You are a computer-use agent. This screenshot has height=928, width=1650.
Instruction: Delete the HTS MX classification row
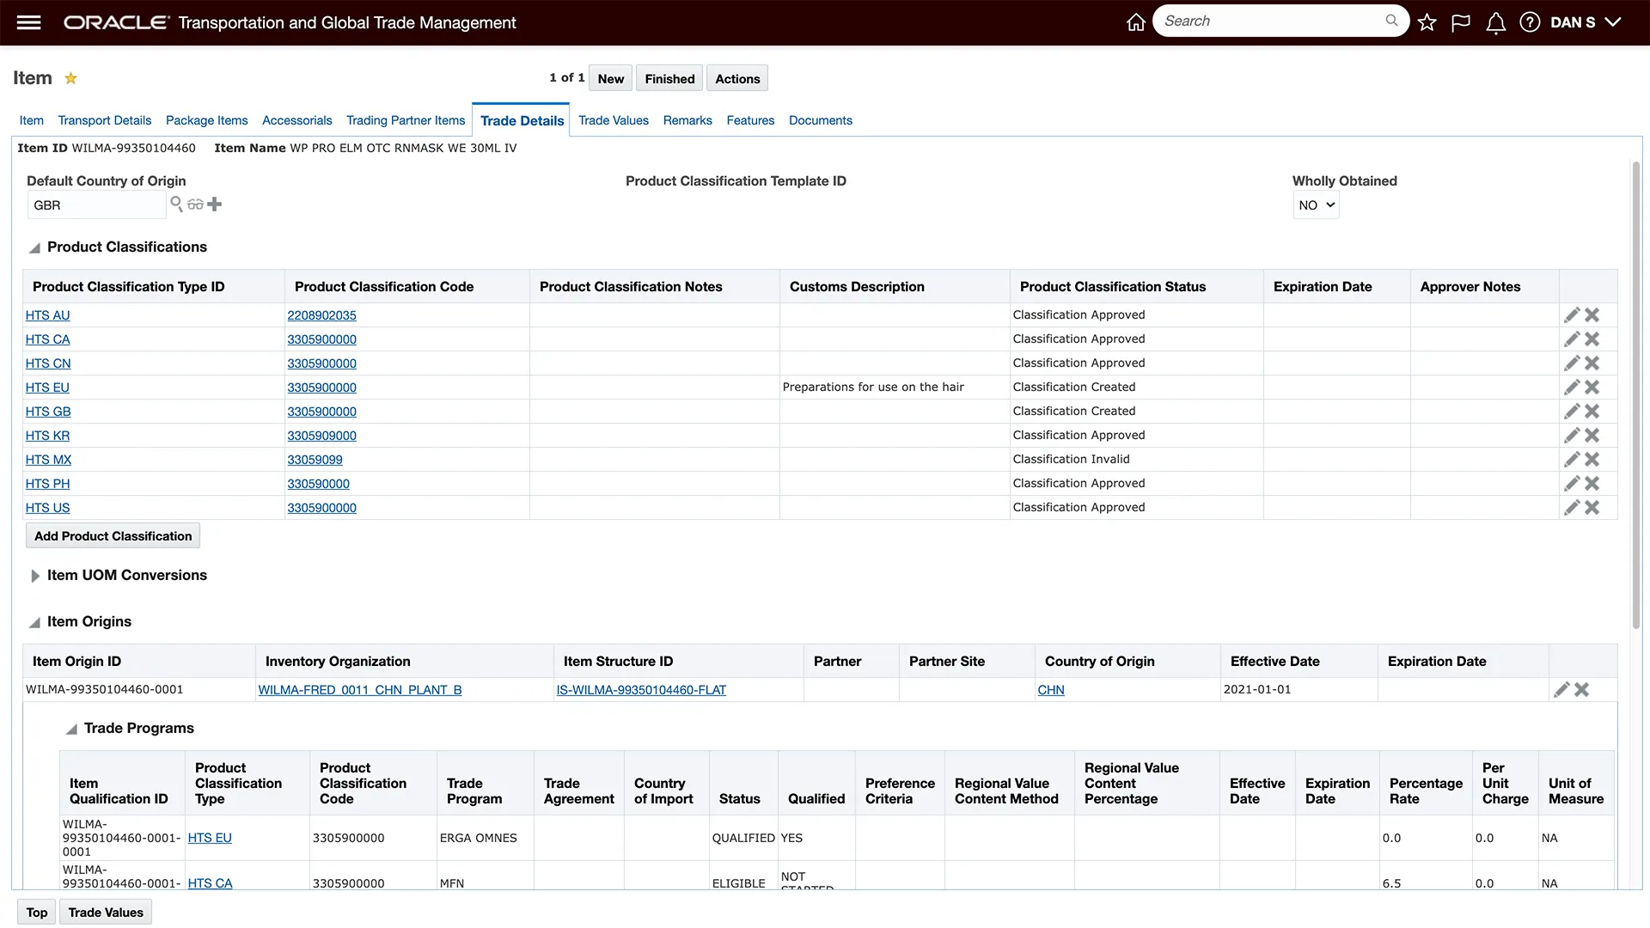[1592, 460]
